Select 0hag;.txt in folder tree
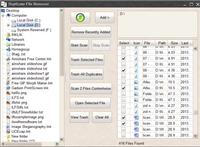The image size is (200, 147). 18,54
